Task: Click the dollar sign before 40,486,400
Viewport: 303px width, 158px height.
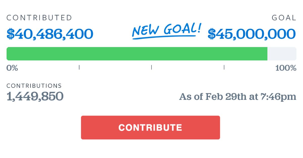Action: tap(10, 34)
